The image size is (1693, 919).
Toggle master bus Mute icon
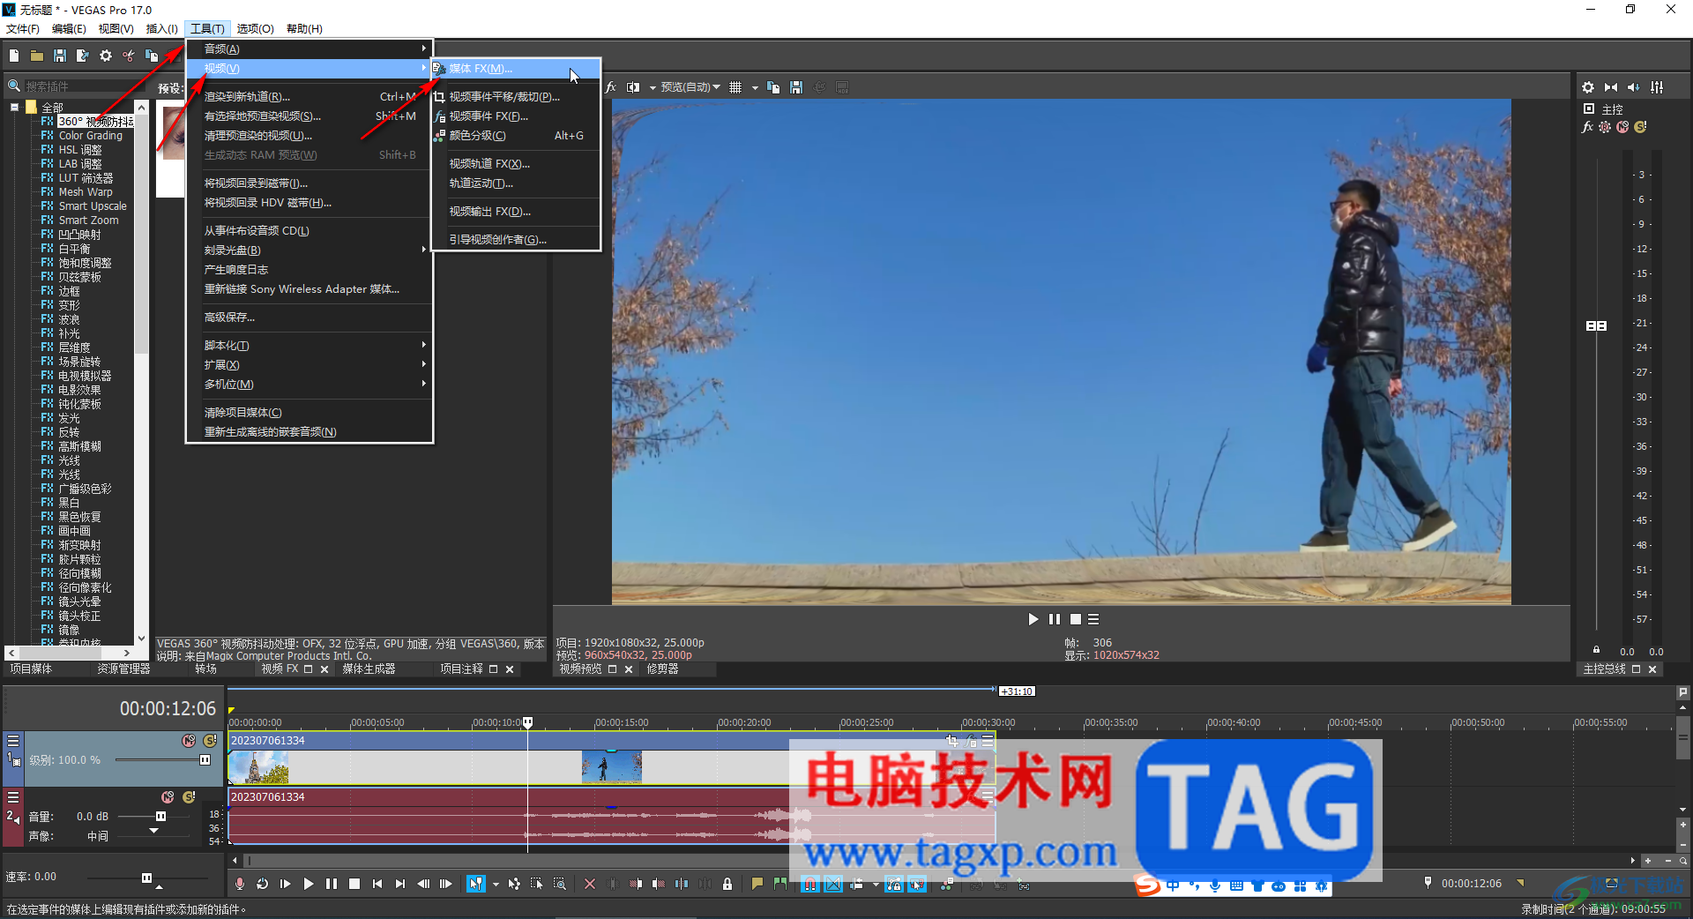click(1622, 127)
